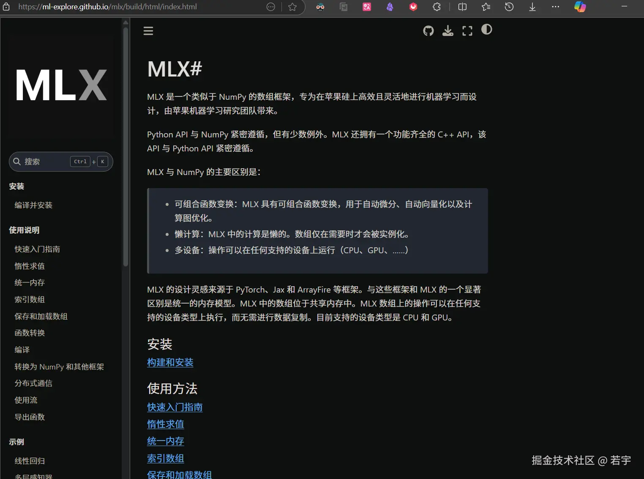
Task: Toggle split screen view in browser toolbar
Action: 462,7
